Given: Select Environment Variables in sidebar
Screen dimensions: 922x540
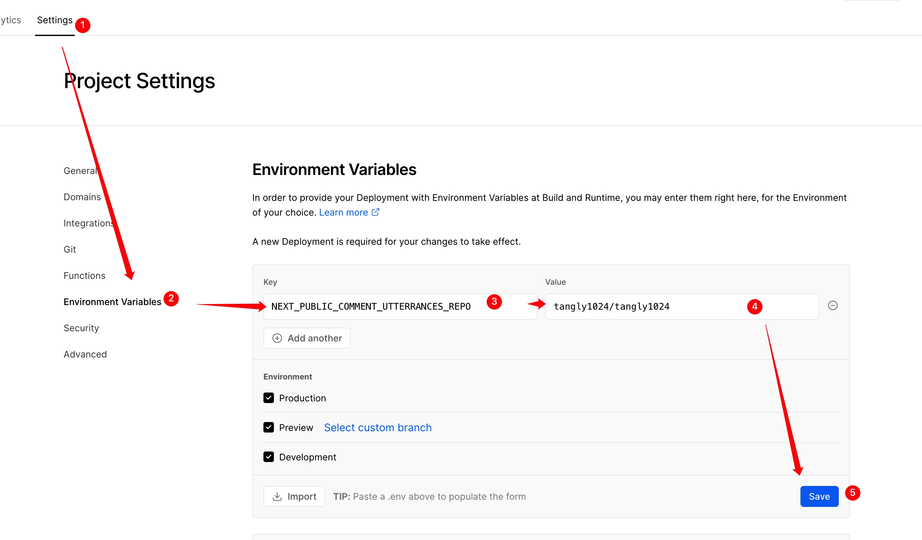Looking at the screenshot, I should tap(112, 302).
